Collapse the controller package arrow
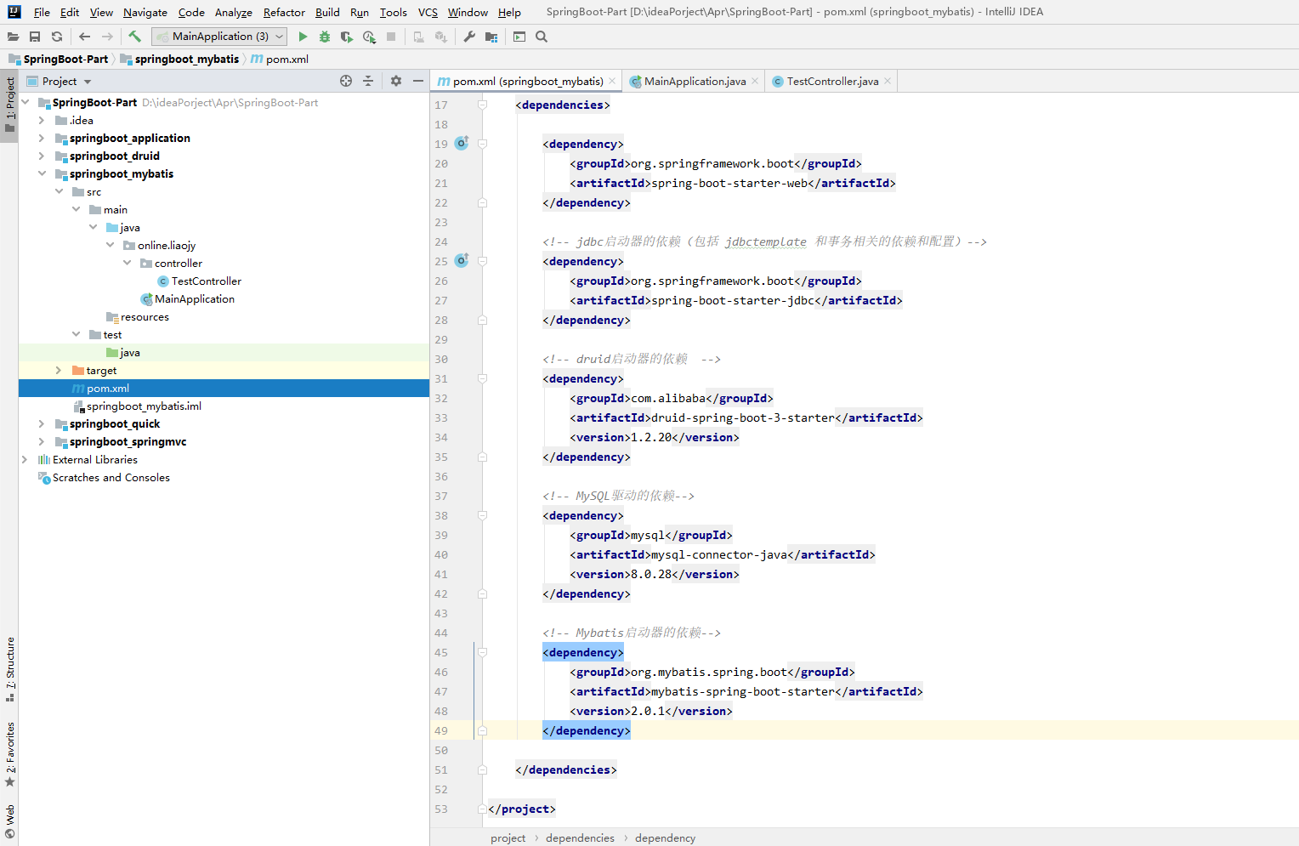The height and width of the screenshot is (846, 1299). 127,264
